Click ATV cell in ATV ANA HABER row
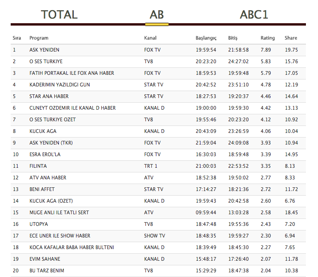This screenshot has height=277, width=318. coord(149,178)
